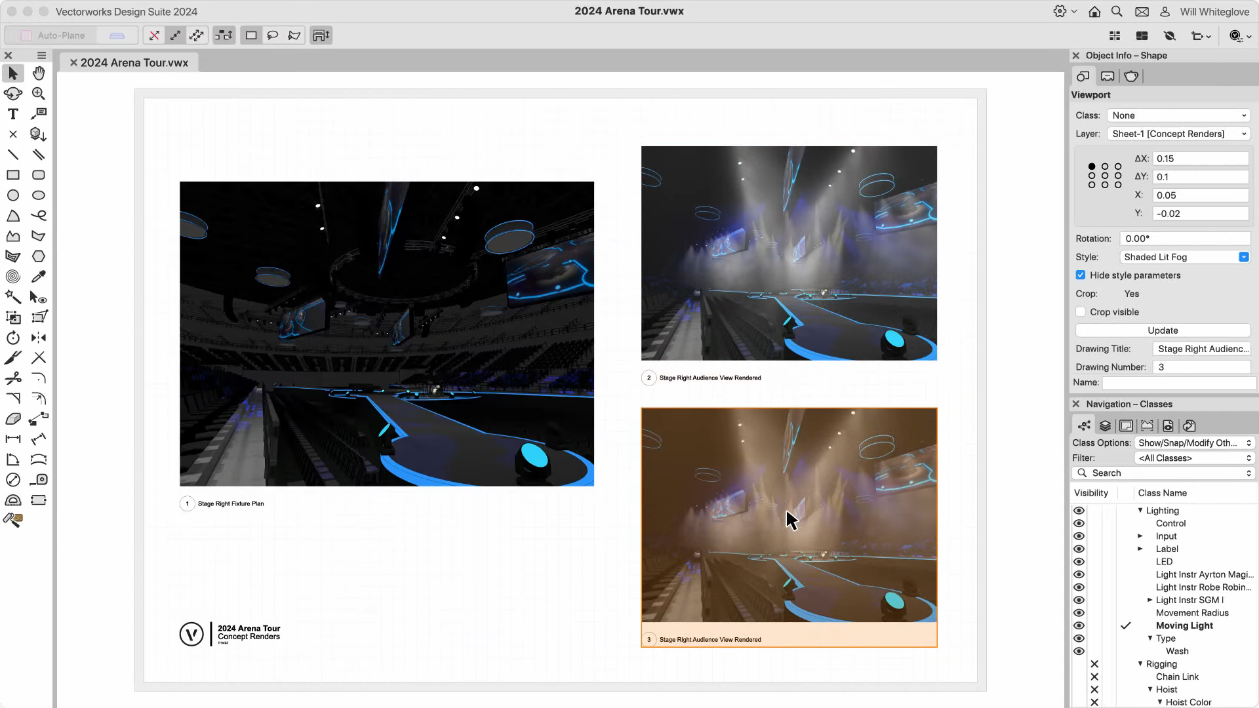Click the Drawing Title field
The image size is (1259, 708).
pyautogui.click(x=1201, y=349)
